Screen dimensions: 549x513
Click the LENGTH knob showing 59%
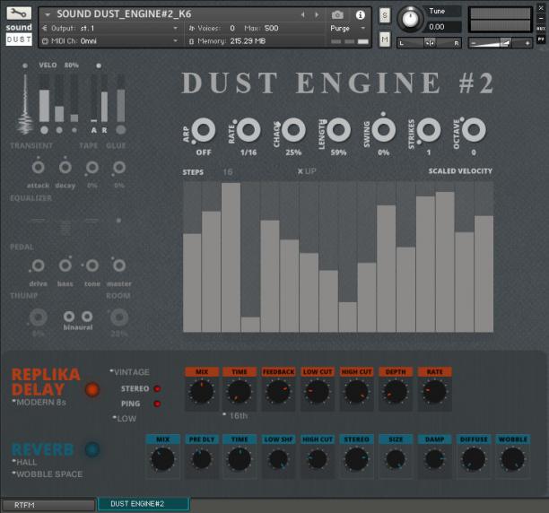point(338,130)
